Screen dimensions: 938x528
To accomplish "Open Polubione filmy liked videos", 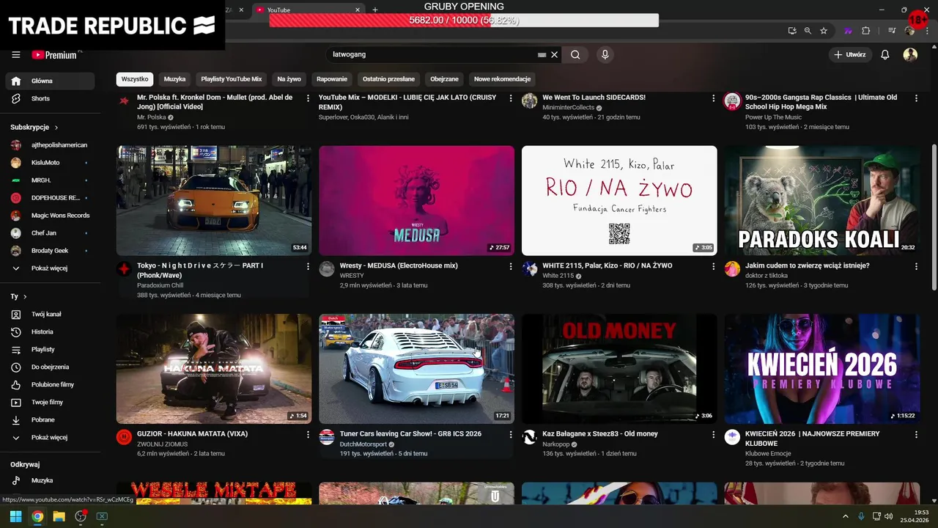I will [x=50, y=384].
